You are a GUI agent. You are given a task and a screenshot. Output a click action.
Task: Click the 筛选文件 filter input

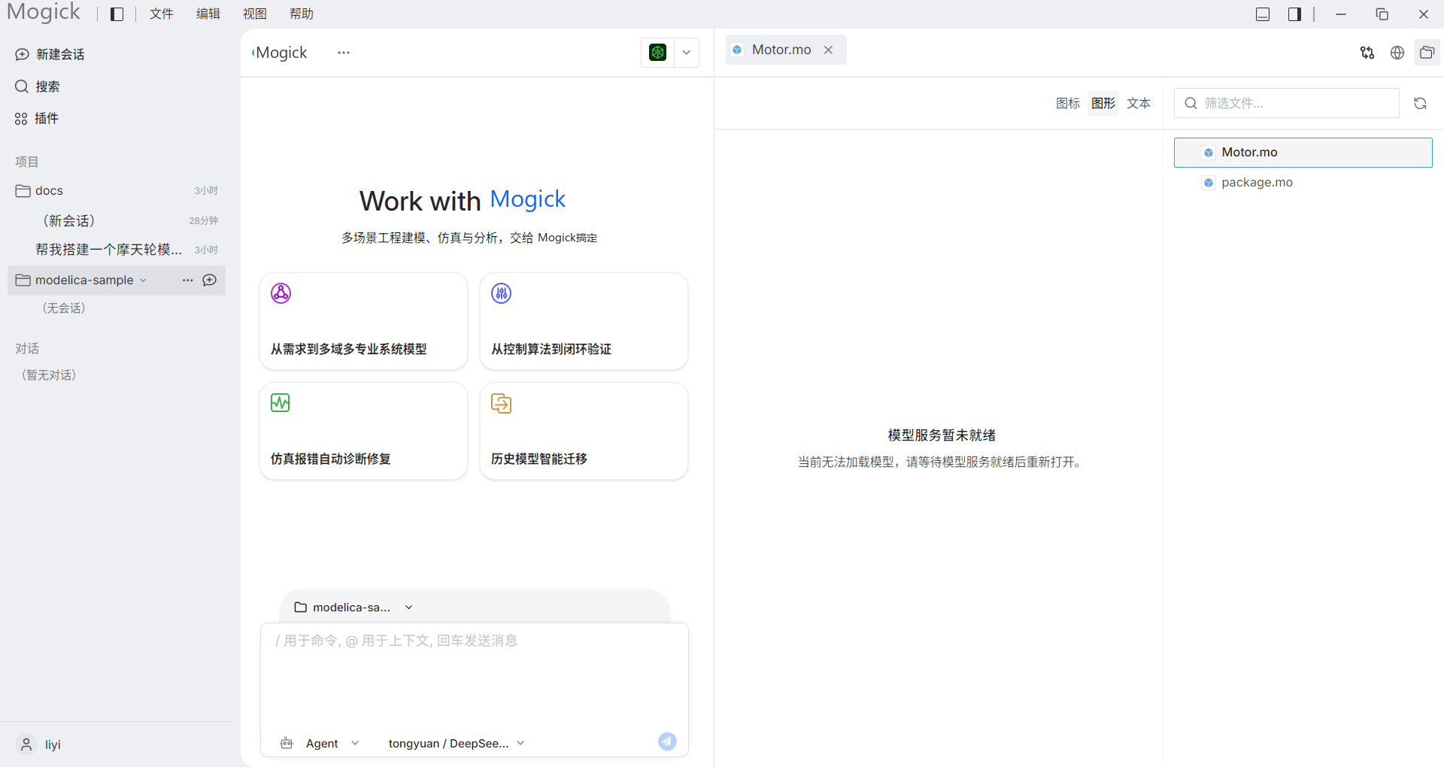[1287, 103]
